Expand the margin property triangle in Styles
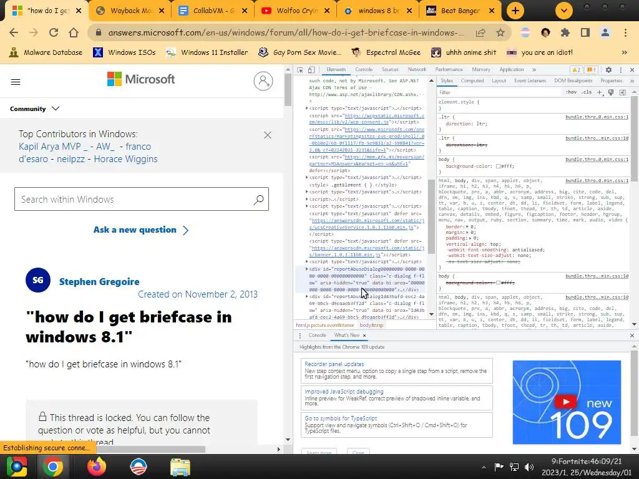Image resolution: width=639 pixels, height=479 pixels. [x=467, y=232]
